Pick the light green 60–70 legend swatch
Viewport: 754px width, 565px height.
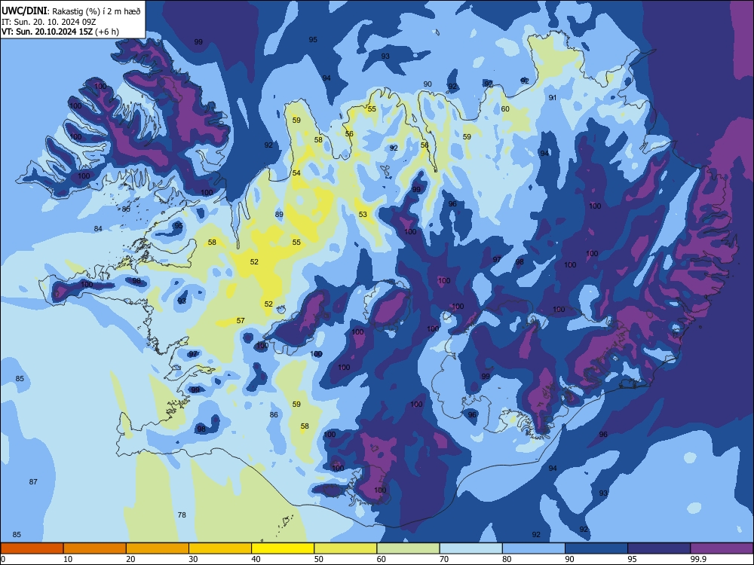[408, 548]
